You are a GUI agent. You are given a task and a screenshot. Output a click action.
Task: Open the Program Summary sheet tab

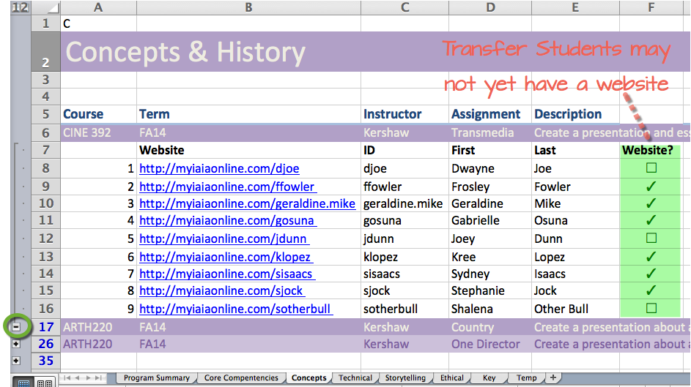156,378
